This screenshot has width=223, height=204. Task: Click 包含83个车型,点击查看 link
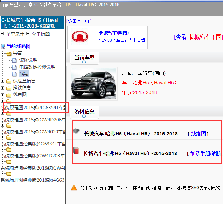tap(122, 40)
